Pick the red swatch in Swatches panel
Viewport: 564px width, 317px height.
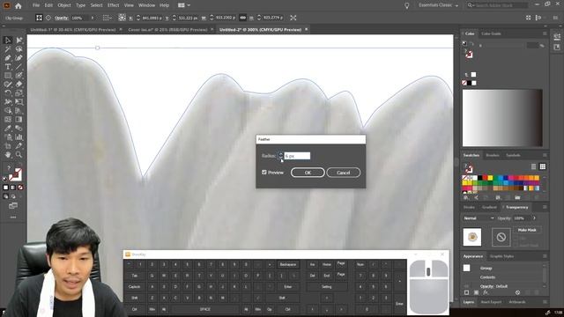coord(485,178)
